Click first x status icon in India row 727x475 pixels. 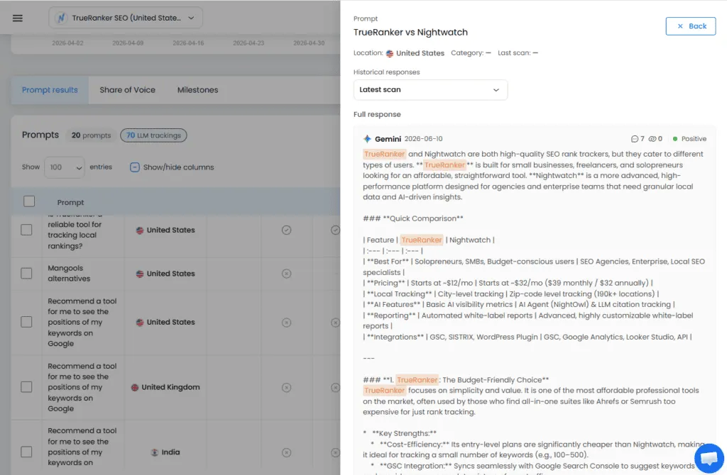coord(287,452)
